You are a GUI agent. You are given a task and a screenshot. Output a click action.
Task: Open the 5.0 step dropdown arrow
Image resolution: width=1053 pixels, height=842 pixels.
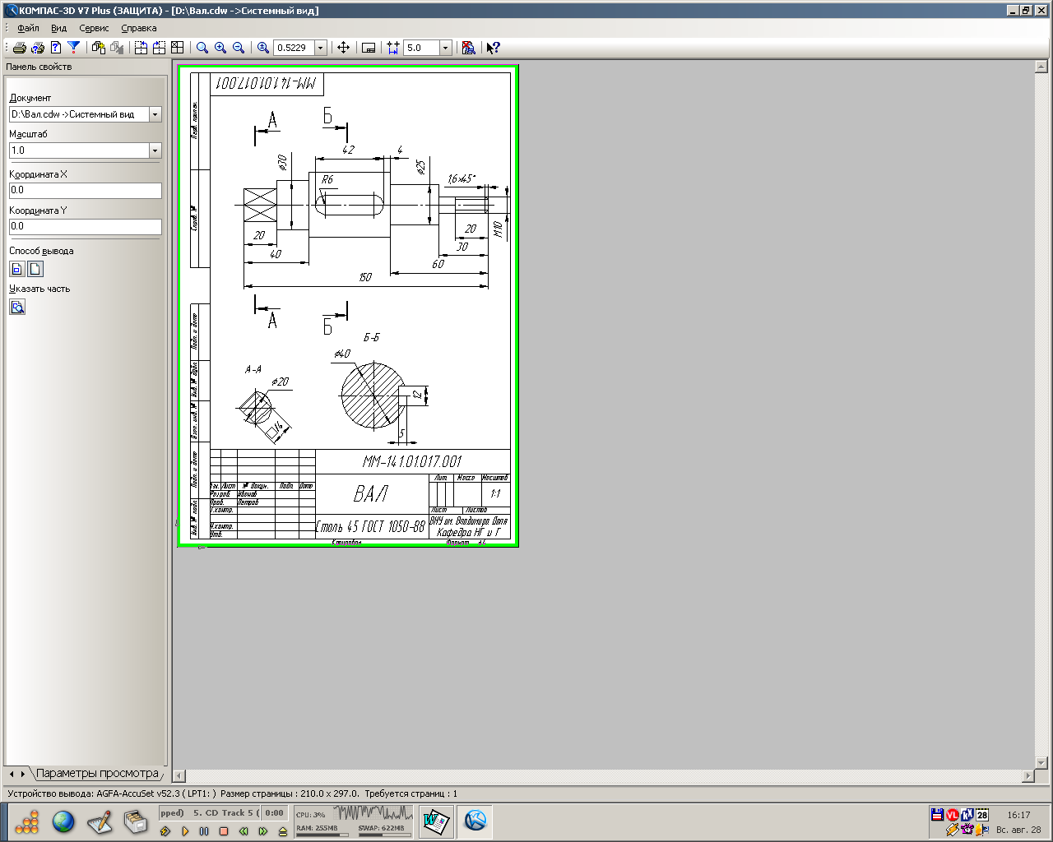[446, 48]
